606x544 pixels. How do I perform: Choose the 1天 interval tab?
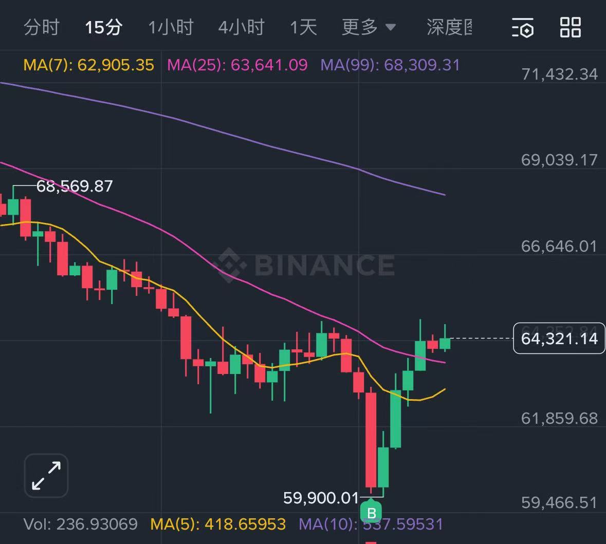coord(303,27)
